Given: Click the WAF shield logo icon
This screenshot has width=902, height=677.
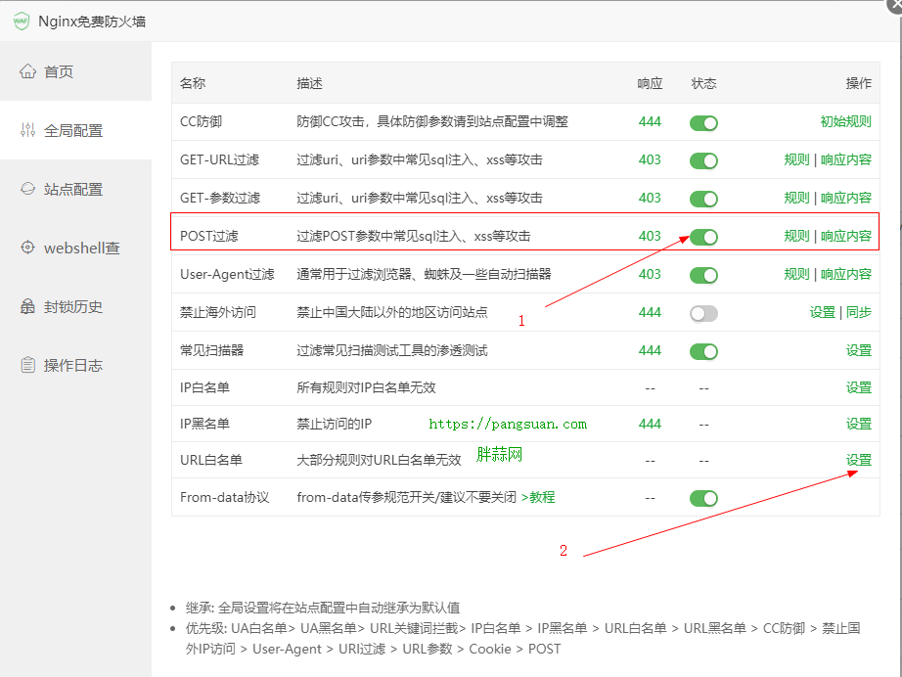Looking at the screenshot, I should (21, 21).
